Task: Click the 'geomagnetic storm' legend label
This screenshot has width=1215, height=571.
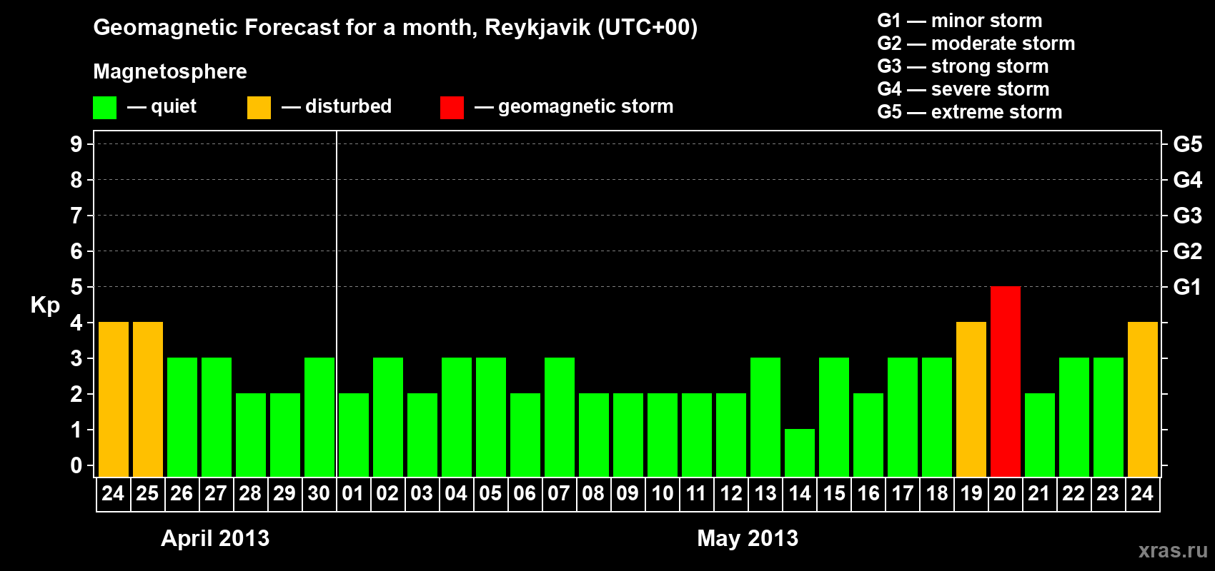Action: (x=585, y=106)
